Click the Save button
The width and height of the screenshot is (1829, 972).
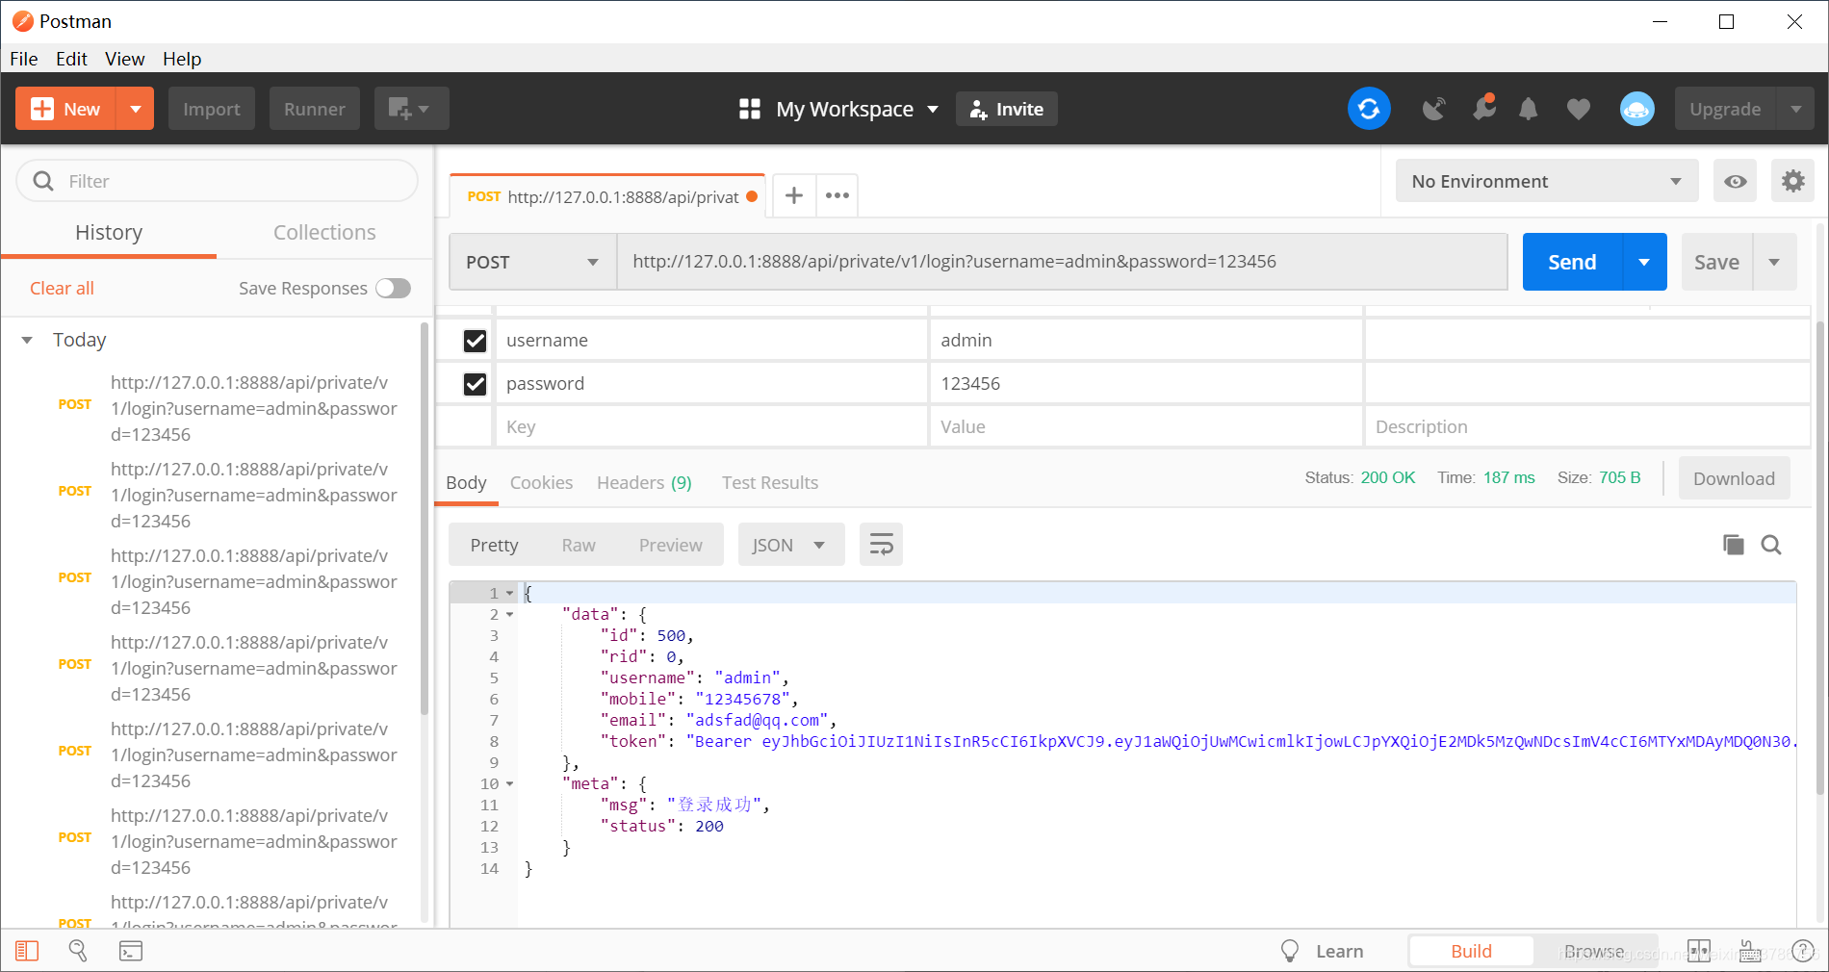coord(1716,262)
